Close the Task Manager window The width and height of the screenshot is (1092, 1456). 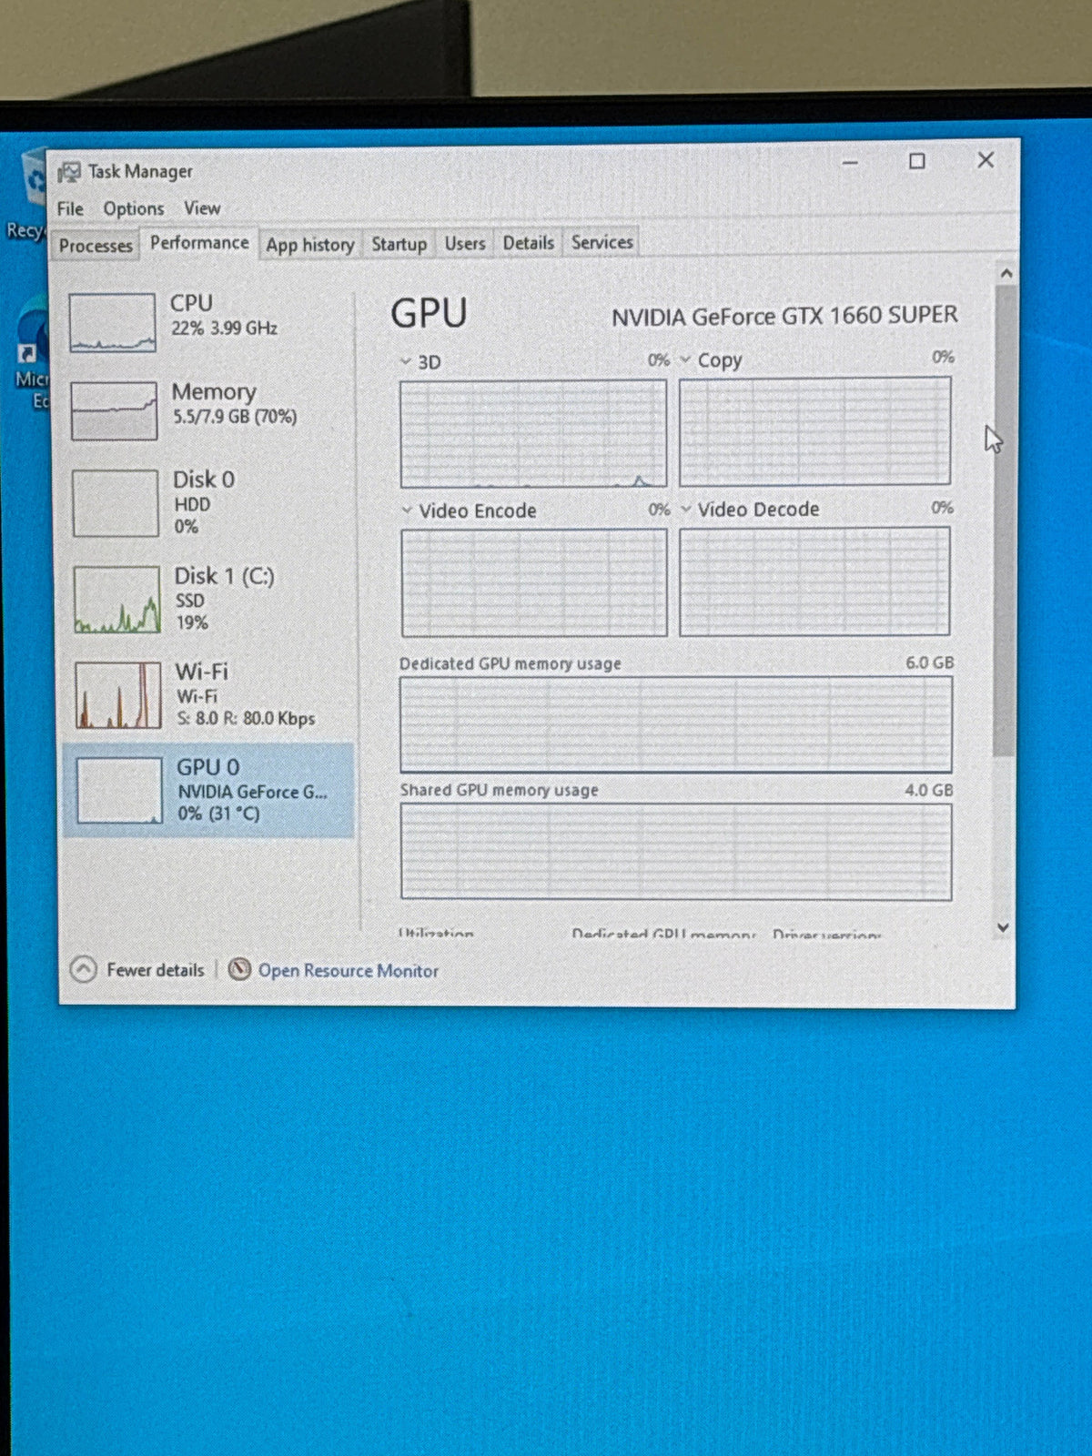(986, 160)
